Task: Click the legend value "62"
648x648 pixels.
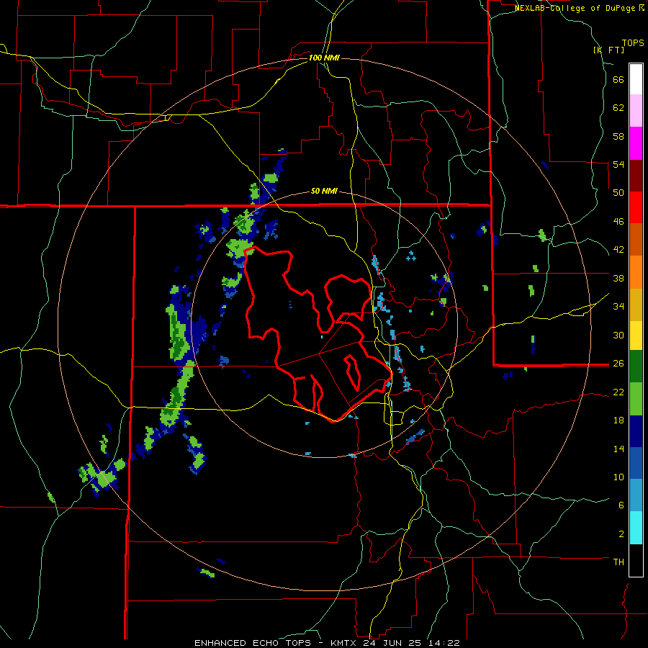Action: pyautogui.click(x=618, y=108)
